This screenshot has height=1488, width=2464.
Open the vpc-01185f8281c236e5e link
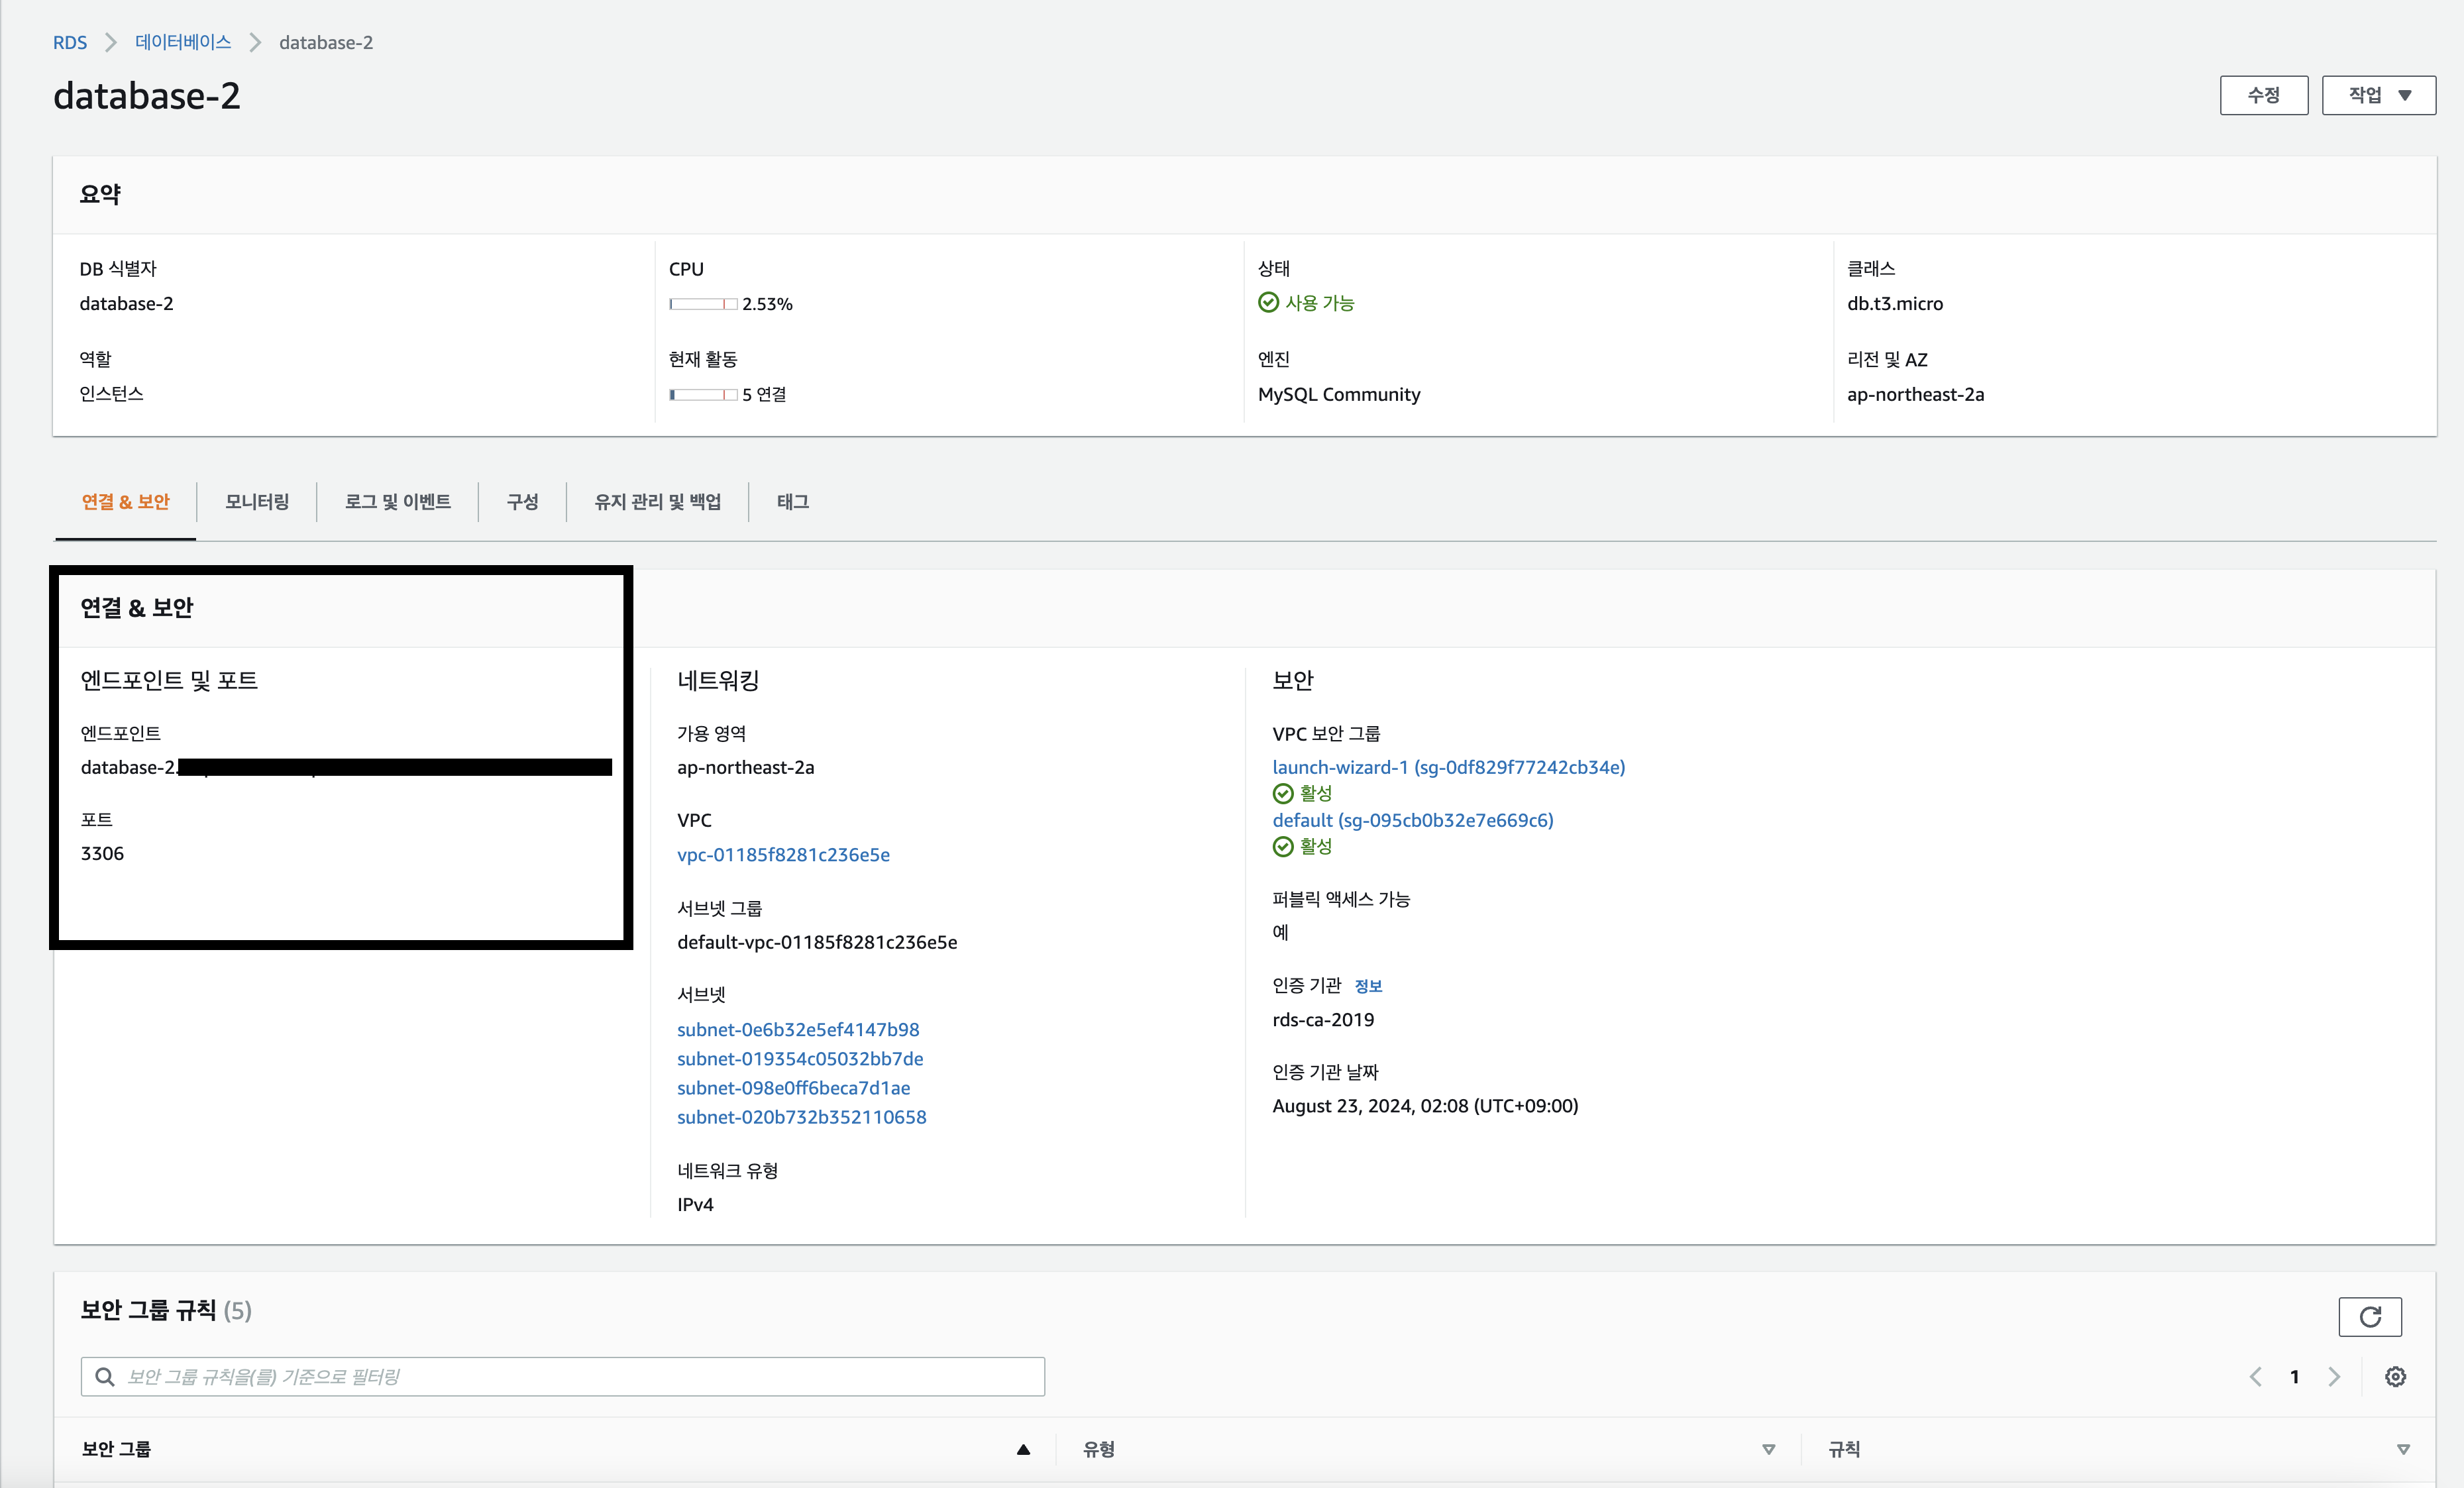click(783, 855)
